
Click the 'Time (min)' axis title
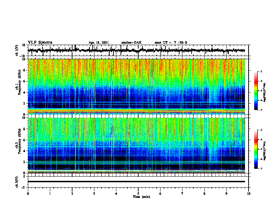pos(141,197)
